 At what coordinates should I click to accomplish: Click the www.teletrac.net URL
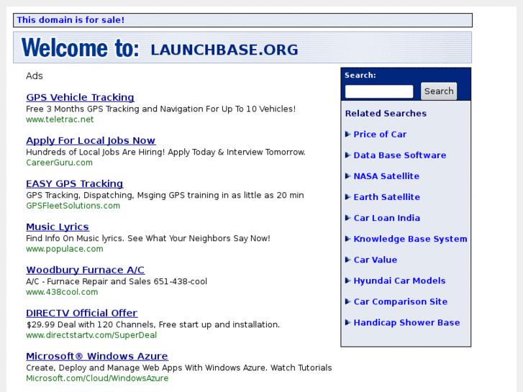(60, 119)
